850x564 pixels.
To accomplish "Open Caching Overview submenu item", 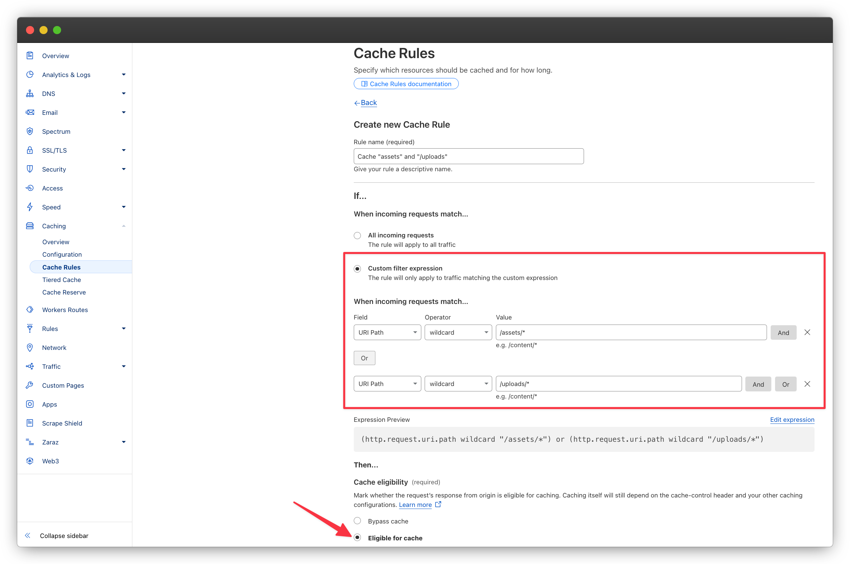I will tap(56, 242).
